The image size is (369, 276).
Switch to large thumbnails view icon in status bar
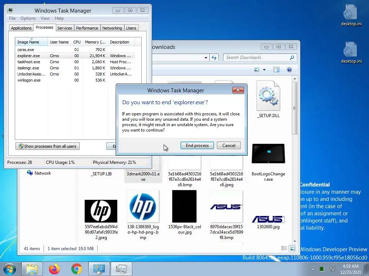coord(292,248)
